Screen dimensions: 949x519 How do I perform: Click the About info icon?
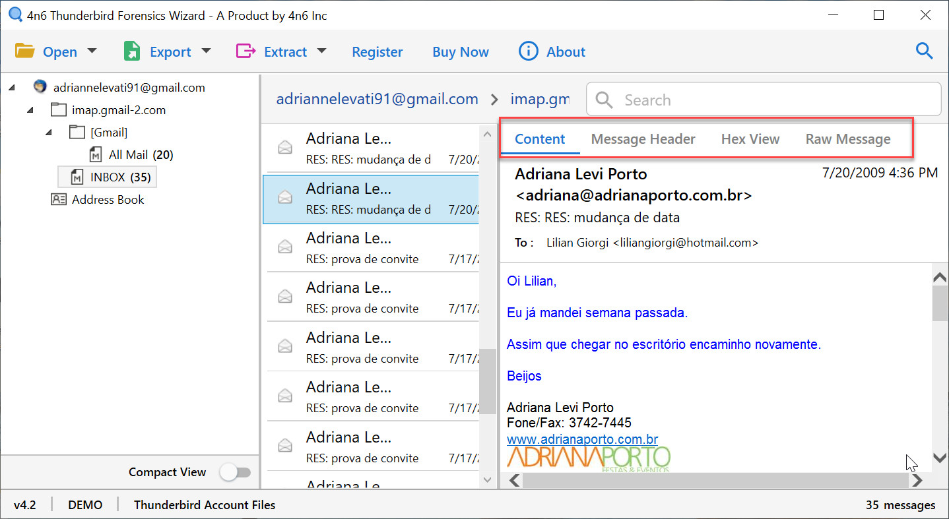click(528, 51)
